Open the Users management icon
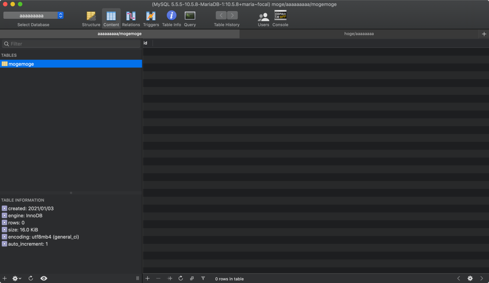The width and height of the screenshot is (489, 283). 263,19
